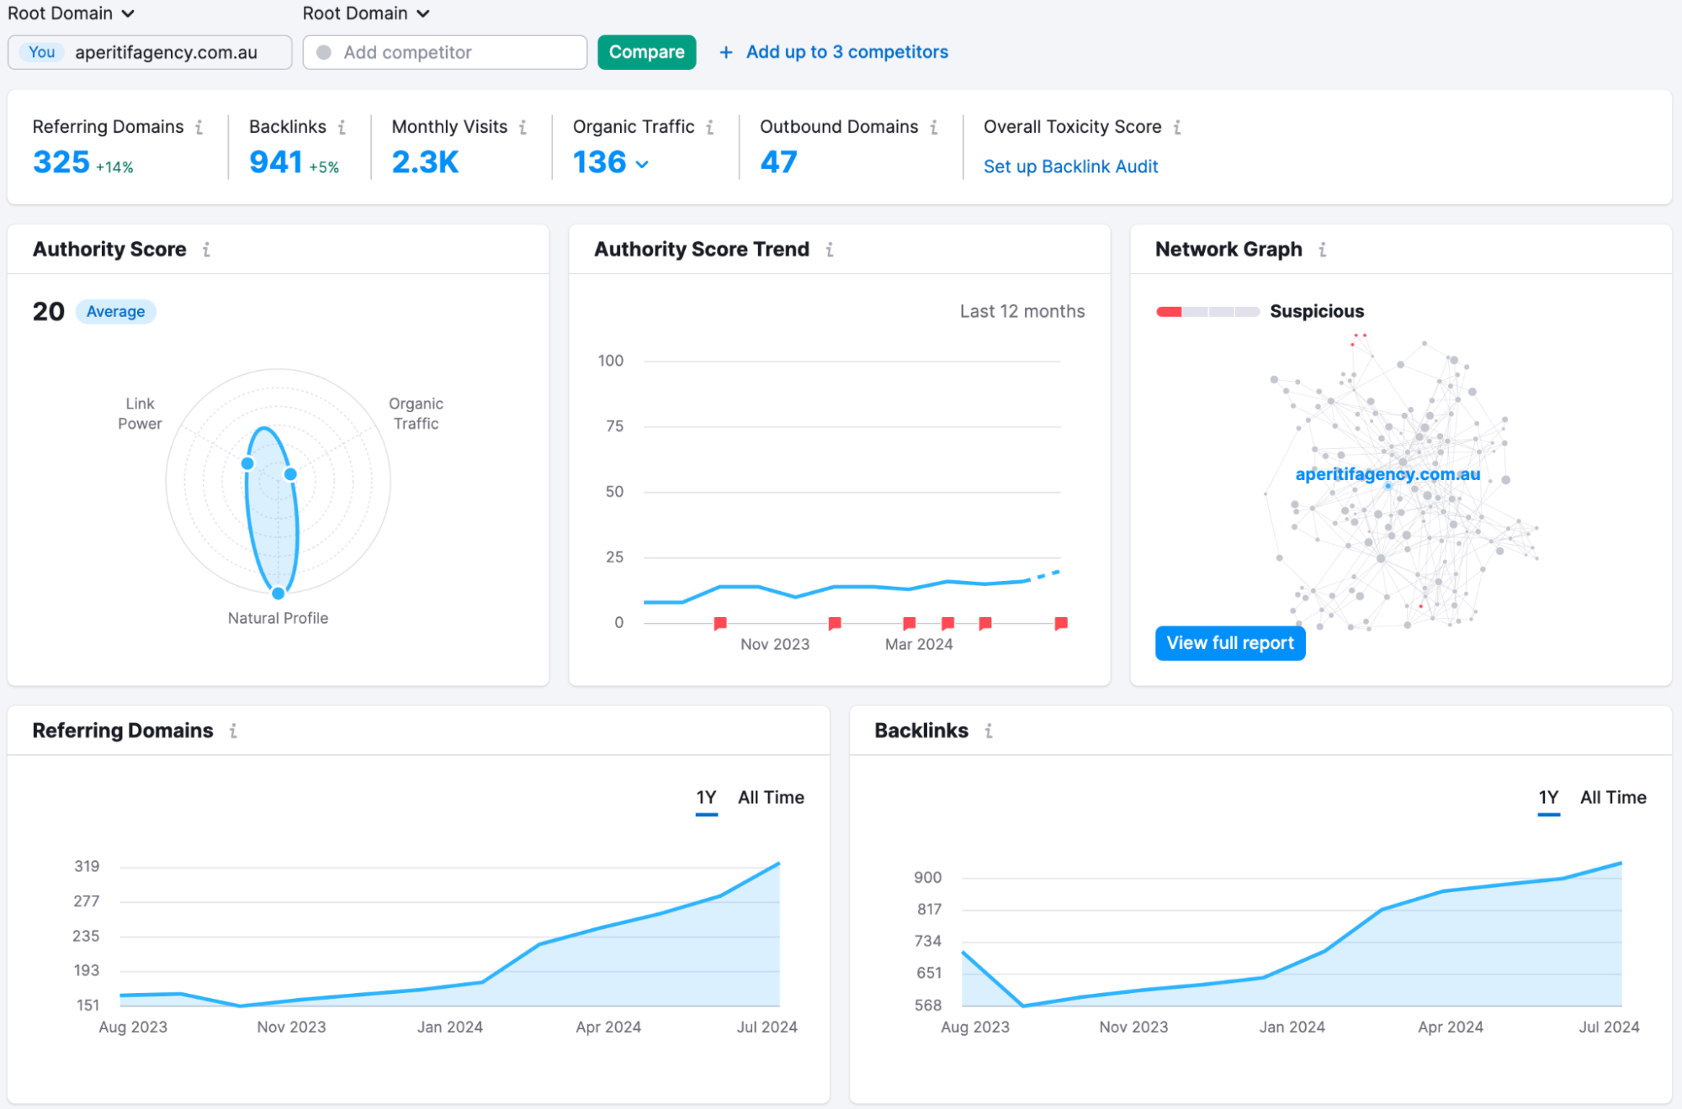This screenshot has width=1682, height=1109.
Task: Click the Authority Score info icon
Action: [208, 249]
